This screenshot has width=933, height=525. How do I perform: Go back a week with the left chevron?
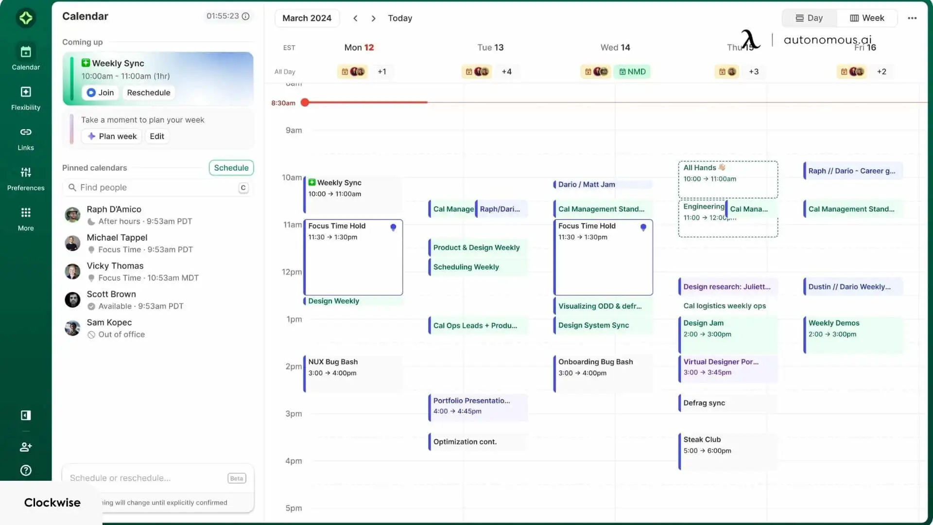click(355, 18)
